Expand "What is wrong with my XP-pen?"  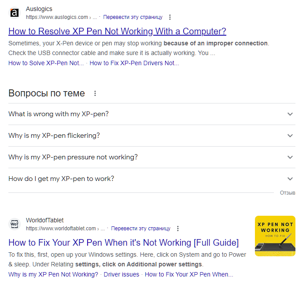tap(152, 114)
